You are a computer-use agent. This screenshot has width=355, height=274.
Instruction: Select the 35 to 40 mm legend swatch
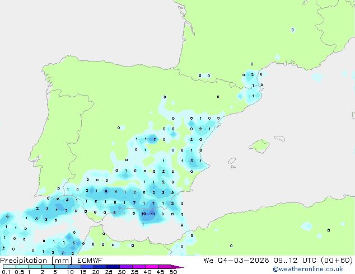click(138, 267)
